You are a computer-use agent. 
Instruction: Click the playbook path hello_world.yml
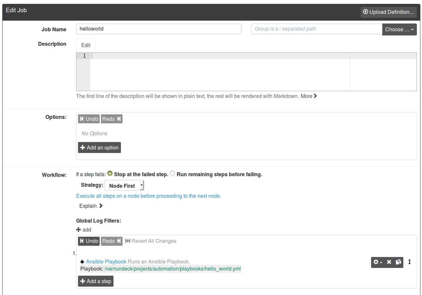click(173, 269)
